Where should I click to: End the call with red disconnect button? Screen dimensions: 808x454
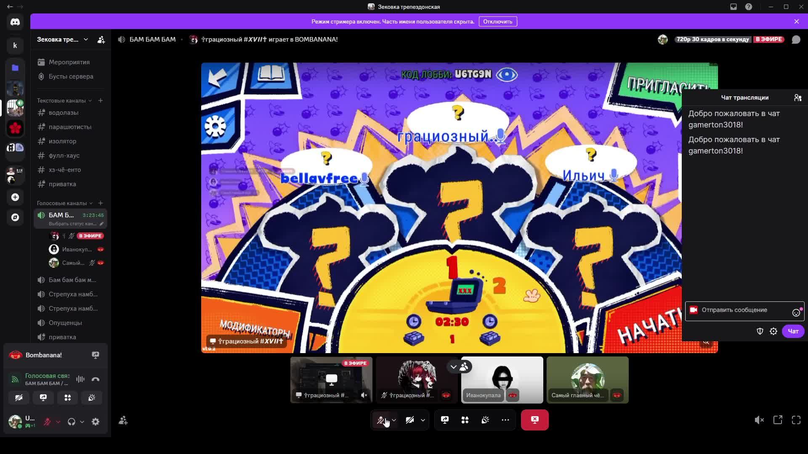point(535,420)
